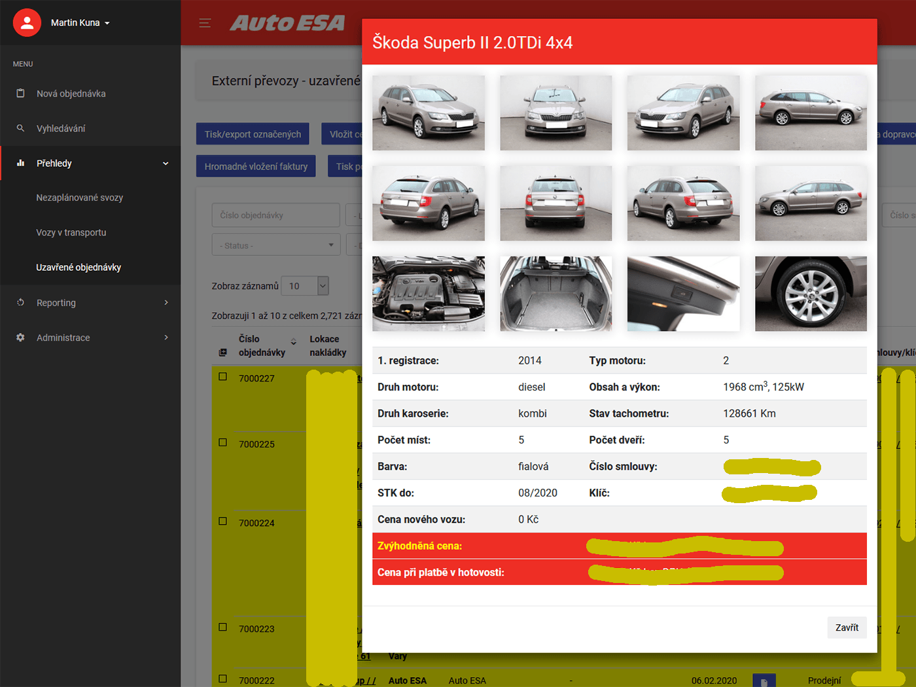Click the Barva value fialová

pos(533,467)
